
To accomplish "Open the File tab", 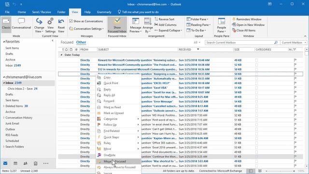I will pyautogui.click(x=7, y=12).
